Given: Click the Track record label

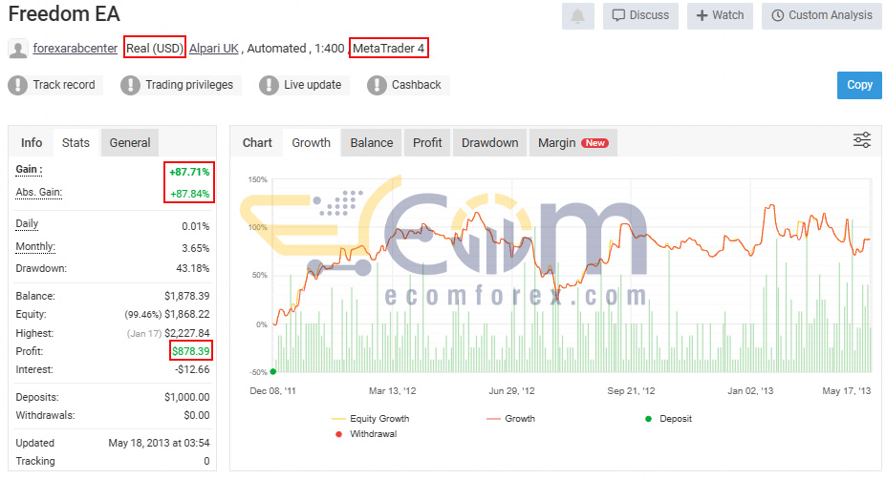Looking at the screenshot, I should tap(64, 85).
